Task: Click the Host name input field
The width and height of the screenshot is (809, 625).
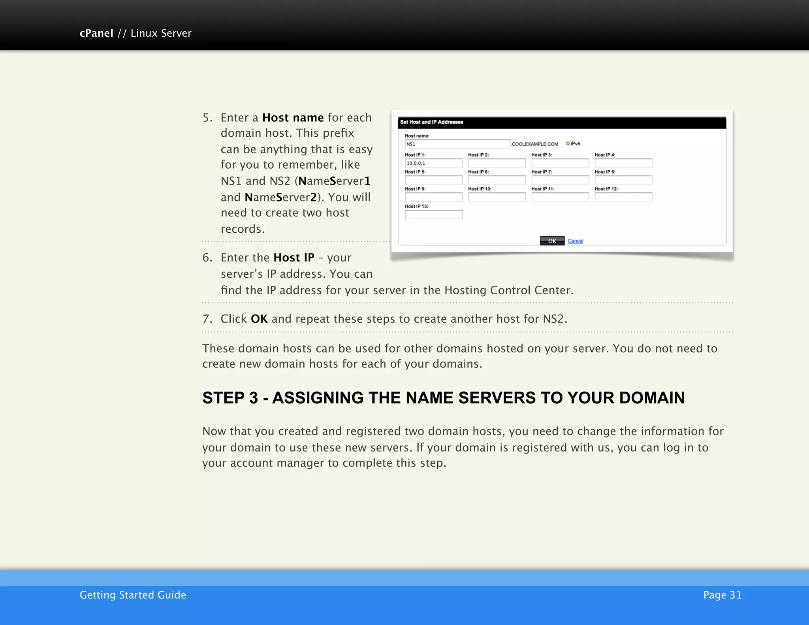Action: (457, 144)
